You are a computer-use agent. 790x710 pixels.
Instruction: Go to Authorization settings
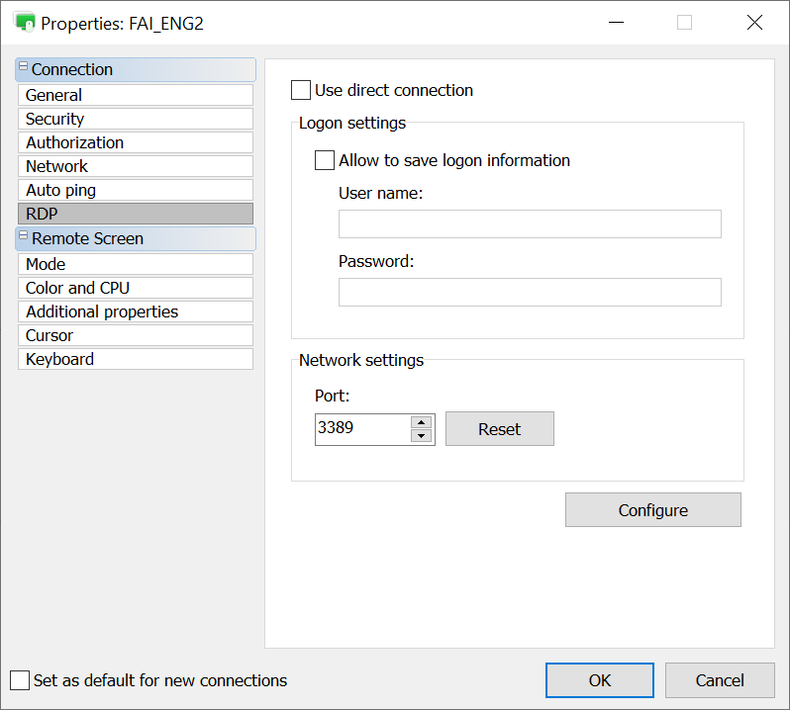click(135, 142)
